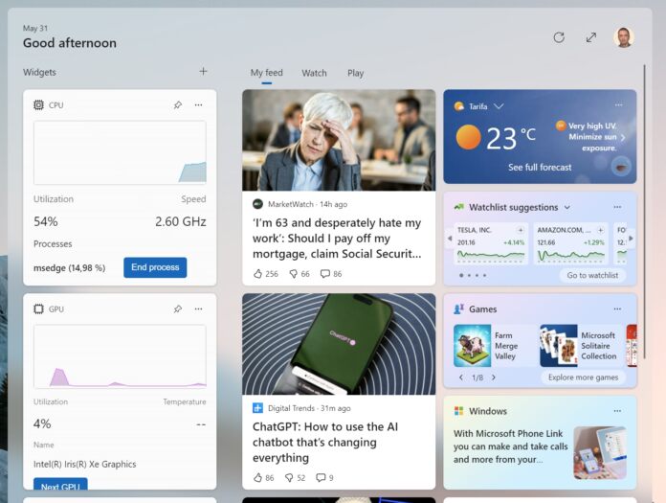666x503 pixels.
Task: Open weather widget more options
Action: pos(618,104)
